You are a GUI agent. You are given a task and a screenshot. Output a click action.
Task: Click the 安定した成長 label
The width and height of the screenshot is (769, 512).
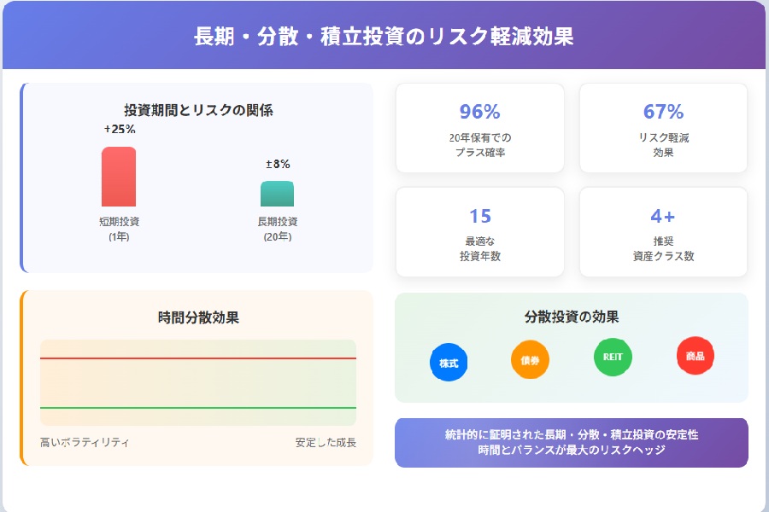point(326,442)
